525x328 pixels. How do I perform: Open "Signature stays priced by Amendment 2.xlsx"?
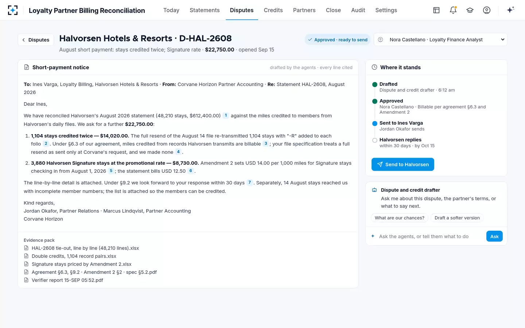(82, 264)
